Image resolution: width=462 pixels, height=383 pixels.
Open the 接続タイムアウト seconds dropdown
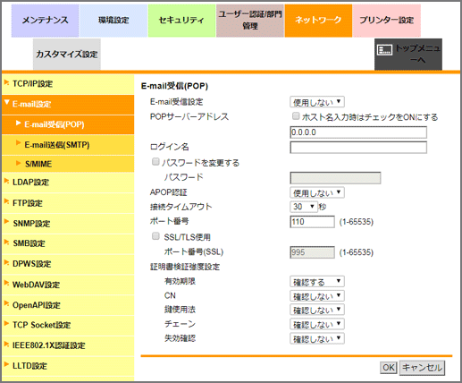pyautogui.click(x=303, y=207)
